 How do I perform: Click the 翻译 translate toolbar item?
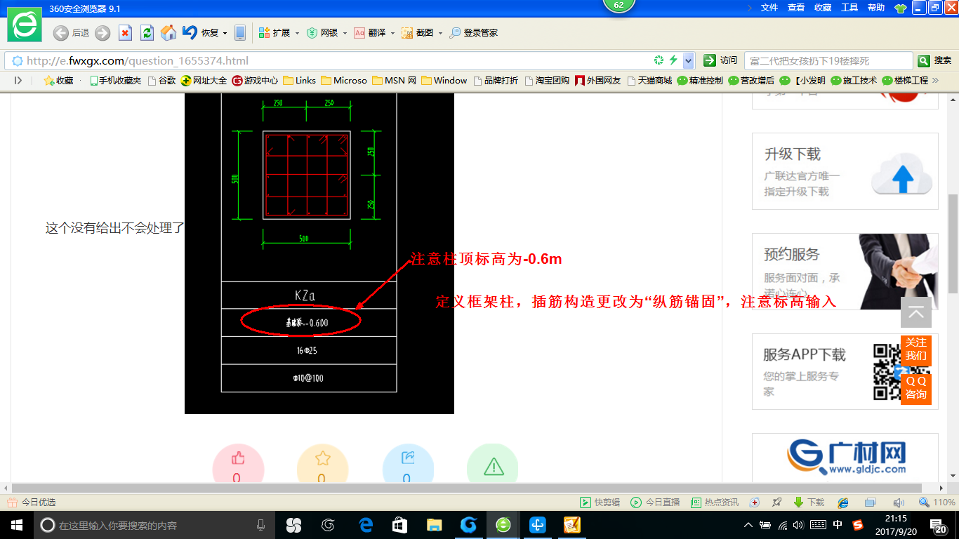tap(370, 33)
